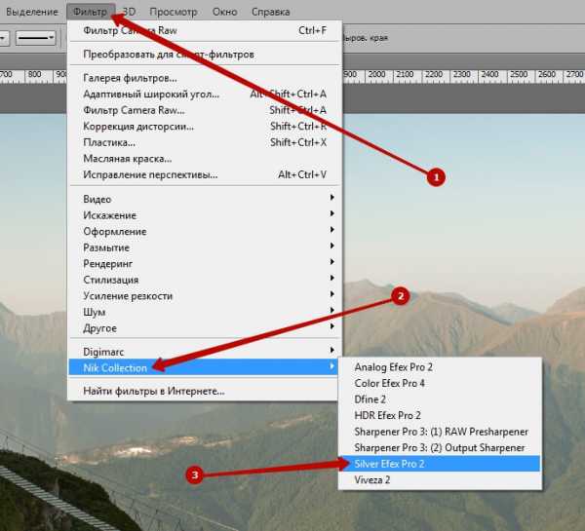Screen dimensions: 585x531
Task: Choose Галерея фильтров from the menu
Action: (x=130, y=78)
